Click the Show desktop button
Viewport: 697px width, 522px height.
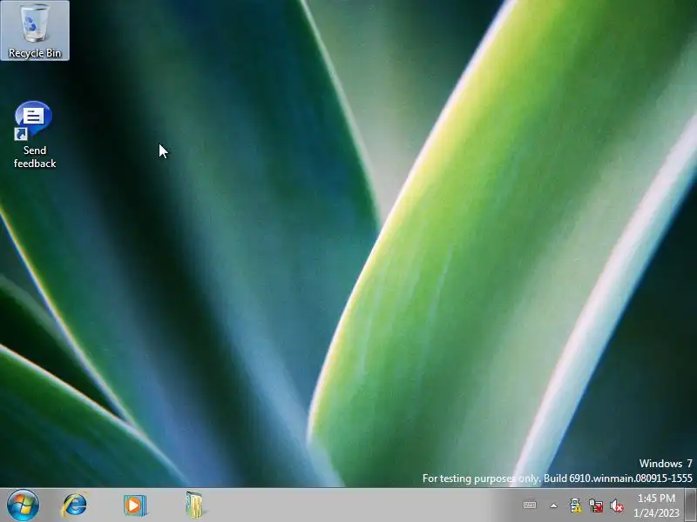[691, 505]
